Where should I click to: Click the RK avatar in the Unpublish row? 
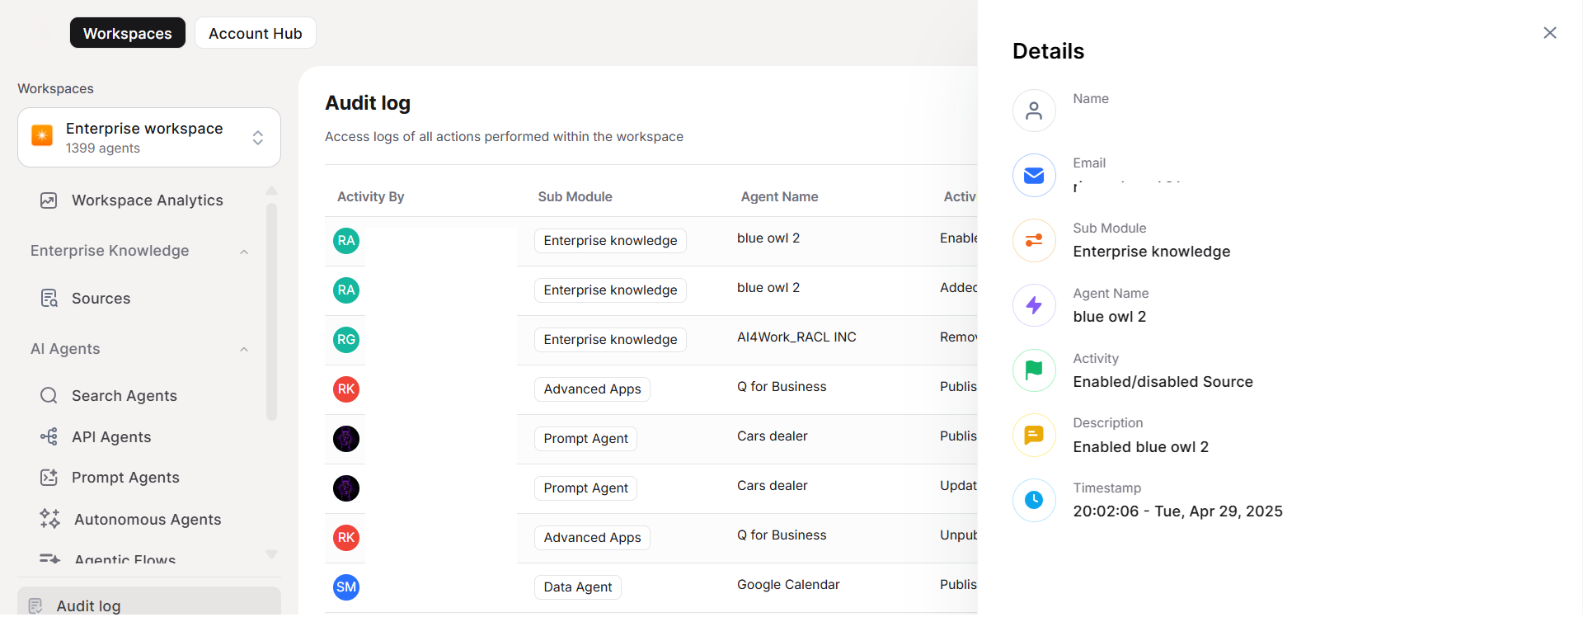pyautogui.click(x=346, y=538)
